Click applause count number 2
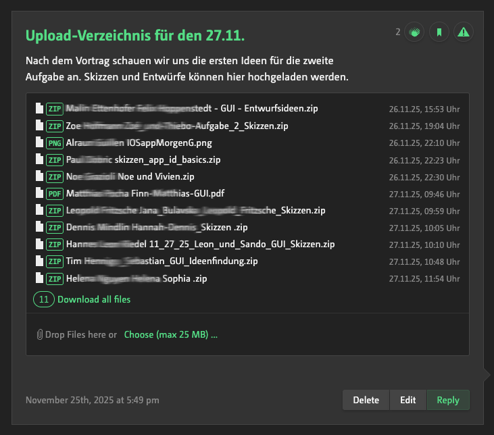The image size is (494, 435). pos(398,32)
